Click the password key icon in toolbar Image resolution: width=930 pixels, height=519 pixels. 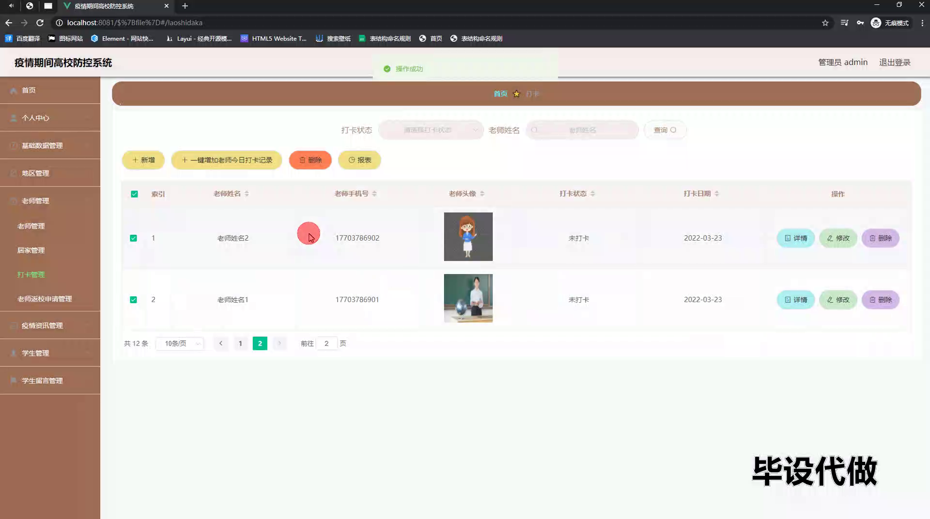tap(860, 23)
